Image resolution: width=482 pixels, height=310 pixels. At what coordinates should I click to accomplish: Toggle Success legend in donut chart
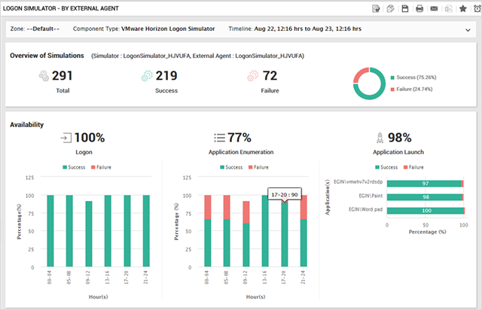413,77
